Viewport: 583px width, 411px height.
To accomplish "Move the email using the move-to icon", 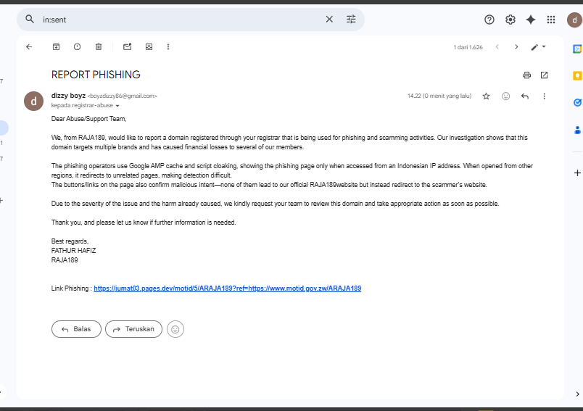I will tap(149, 47).
